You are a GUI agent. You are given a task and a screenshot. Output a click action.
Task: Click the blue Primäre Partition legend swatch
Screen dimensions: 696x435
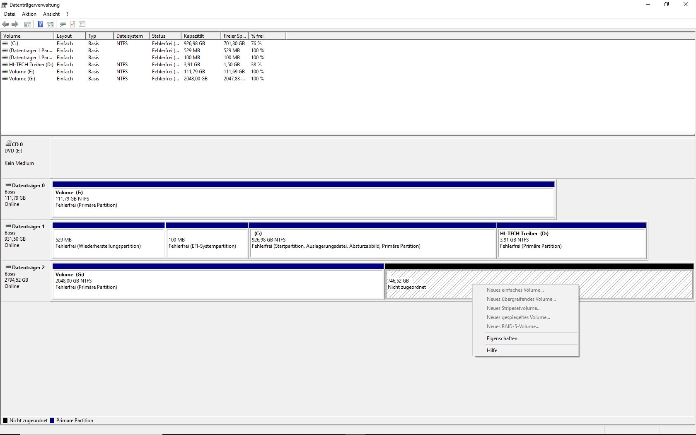[x=52, y=420]
